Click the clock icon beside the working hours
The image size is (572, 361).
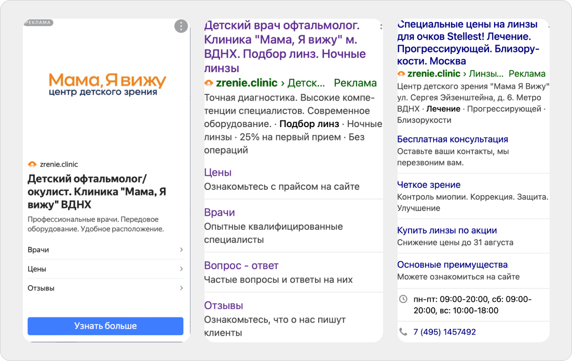point(403,299)
